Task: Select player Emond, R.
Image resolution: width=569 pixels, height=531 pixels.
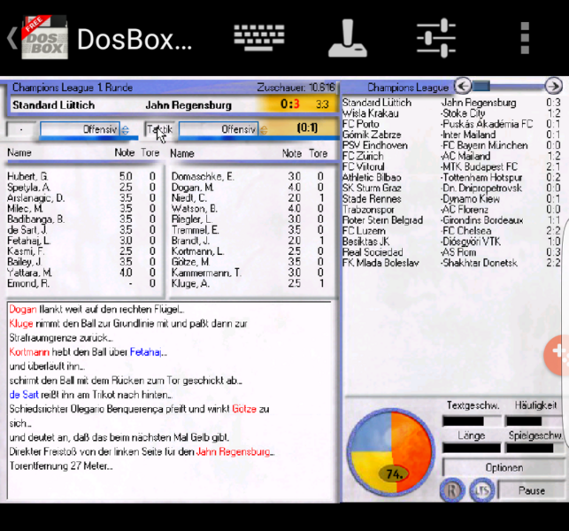Action: (81, 283)
